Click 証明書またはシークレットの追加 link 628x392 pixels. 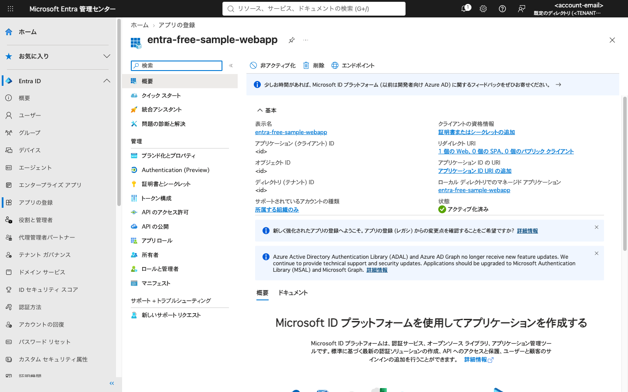coord(476,132)
